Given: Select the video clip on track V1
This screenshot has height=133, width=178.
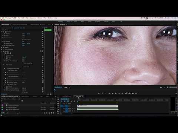Looking at the screenshot, I should pos(98,106).
